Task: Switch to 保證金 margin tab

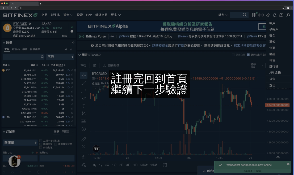Action: pos(65,132)
